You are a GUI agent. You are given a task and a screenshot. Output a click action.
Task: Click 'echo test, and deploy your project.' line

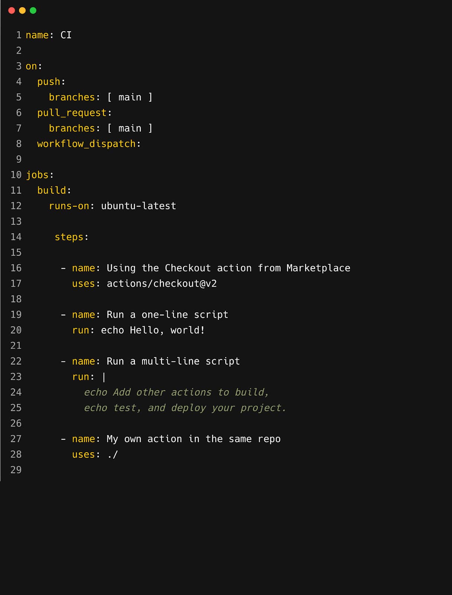coord(185,408)
